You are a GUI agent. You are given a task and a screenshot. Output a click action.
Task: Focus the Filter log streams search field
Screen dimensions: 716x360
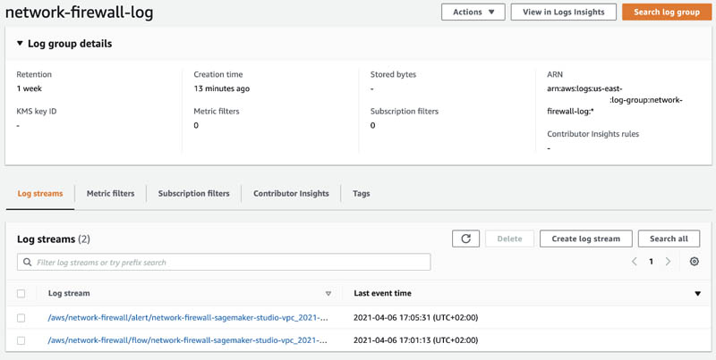click(224, 262)
